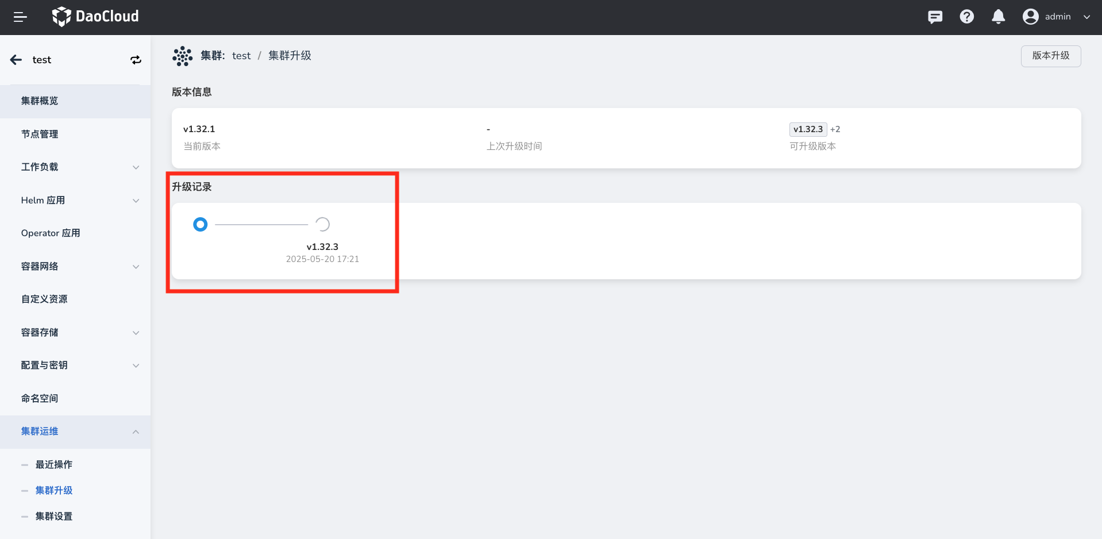
Task: Go back using the arrow beside test
Action: click(16, 60)
